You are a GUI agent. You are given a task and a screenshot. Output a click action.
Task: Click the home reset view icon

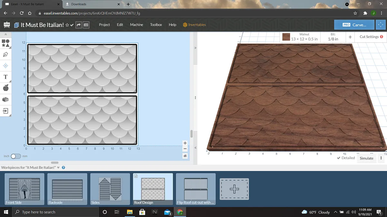click(185, 156)
